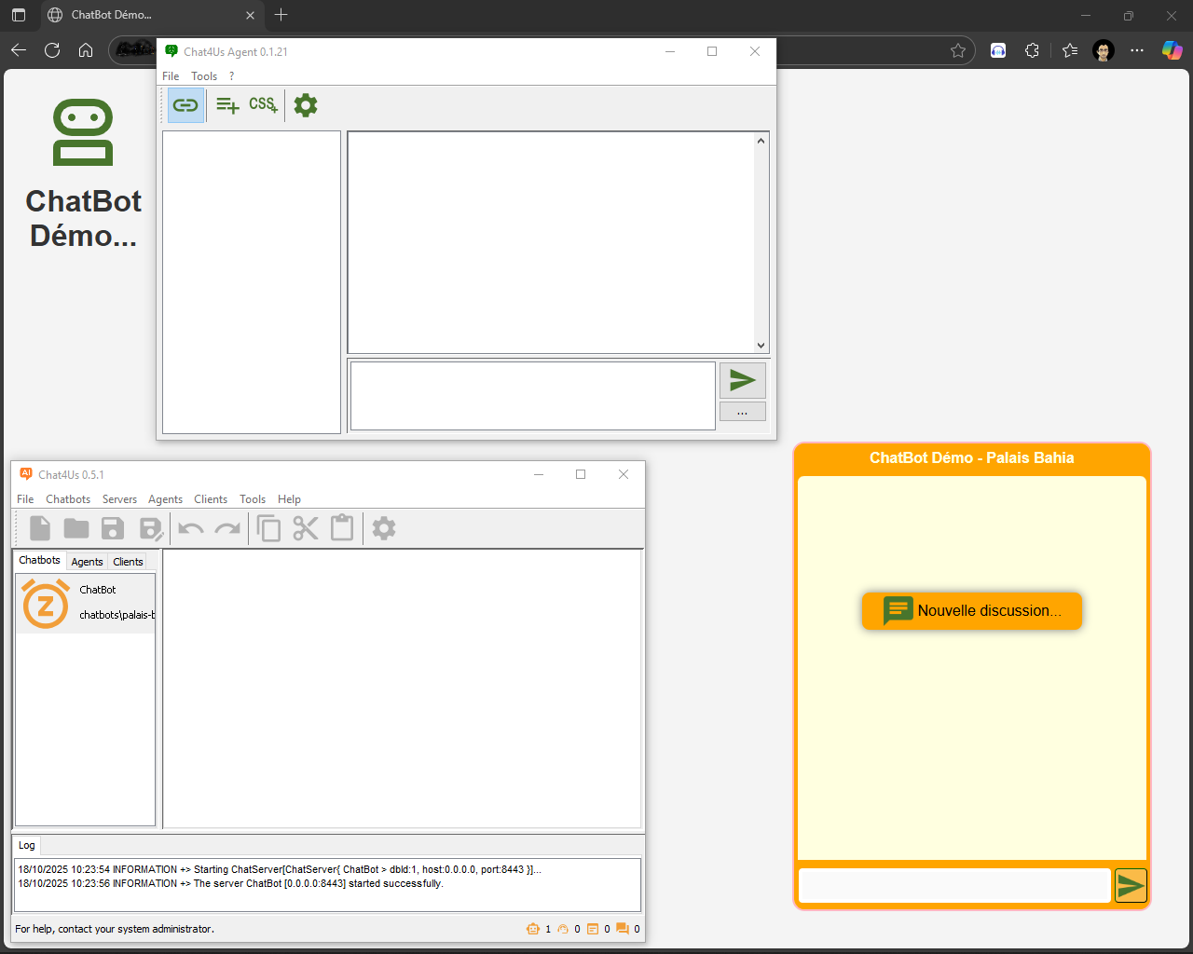Click the Cut scissors icon
This screenshot has width=1193, height=954.
(306, 529)
